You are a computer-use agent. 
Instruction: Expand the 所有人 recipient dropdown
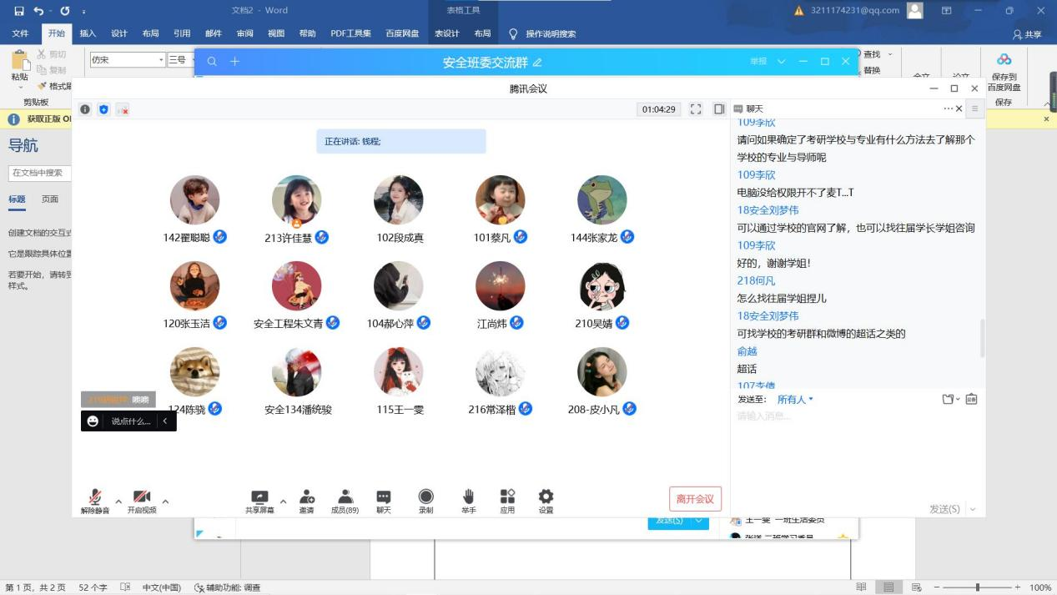pos(795,400)
